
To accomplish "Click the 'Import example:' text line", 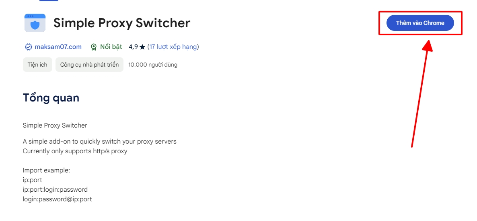I will click(x=46, y=170).
